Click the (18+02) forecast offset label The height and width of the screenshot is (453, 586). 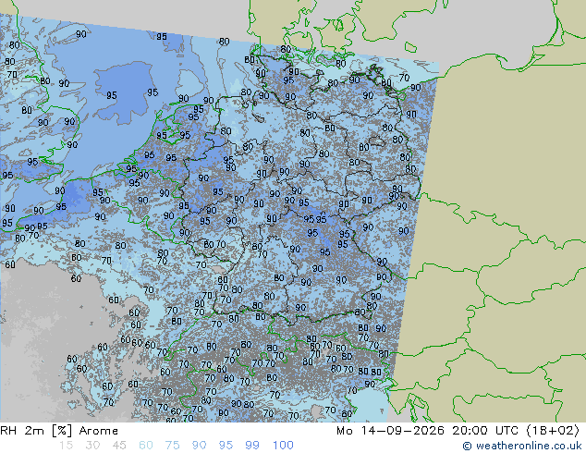553,431
